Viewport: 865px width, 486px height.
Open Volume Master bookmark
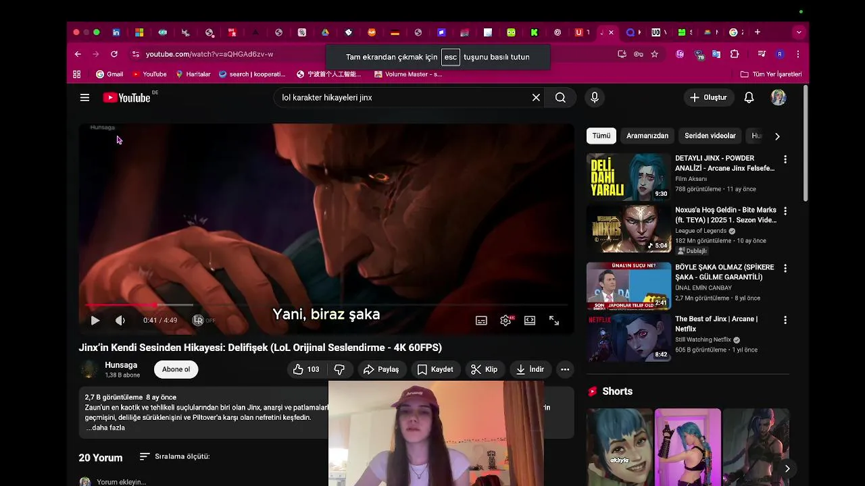408,74
